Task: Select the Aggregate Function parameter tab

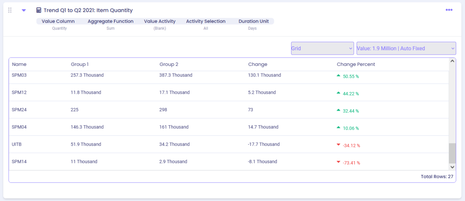Action: (x=110, y=21)
